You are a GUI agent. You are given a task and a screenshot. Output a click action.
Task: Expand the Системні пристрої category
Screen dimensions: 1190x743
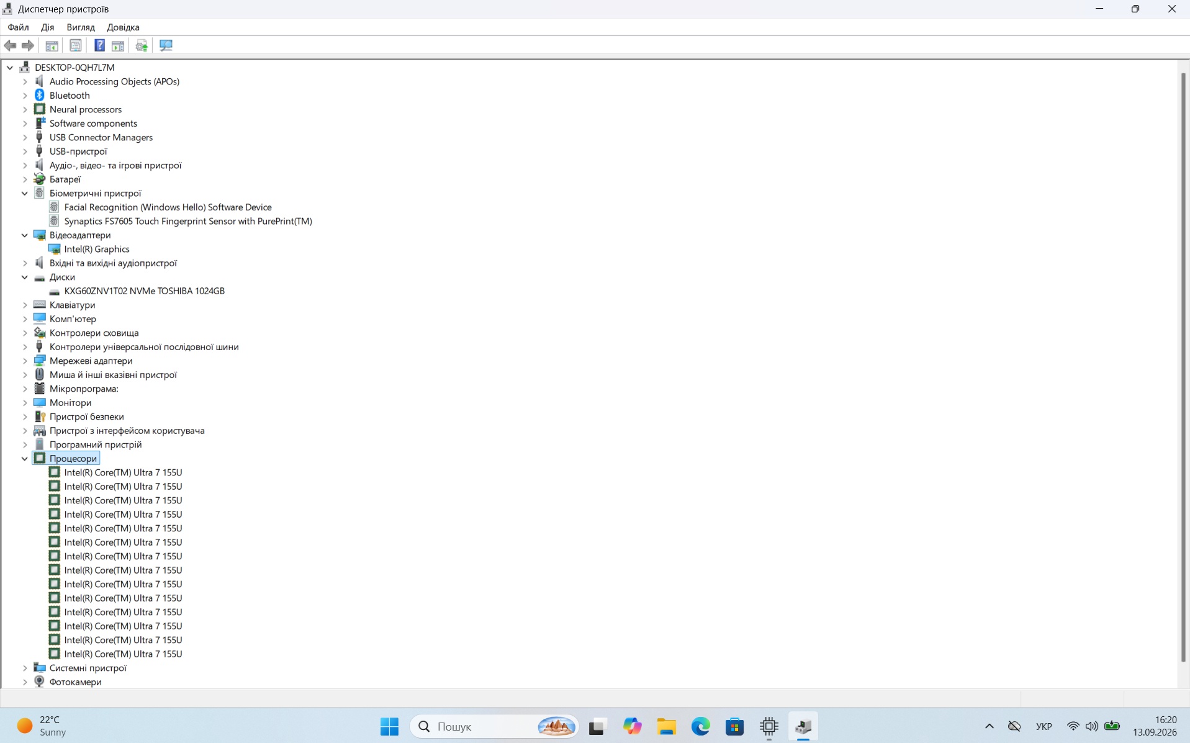[x=25, y=668]
